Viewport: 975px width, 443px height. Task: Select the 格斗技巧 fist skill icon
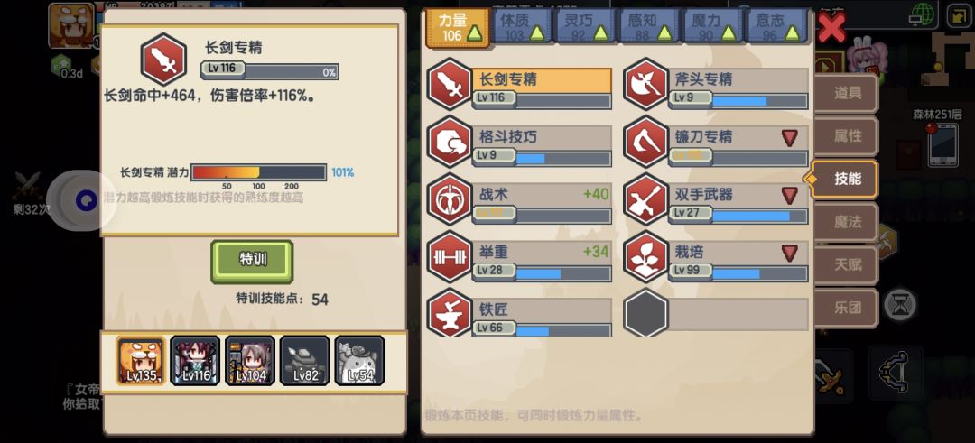[449, 142]
